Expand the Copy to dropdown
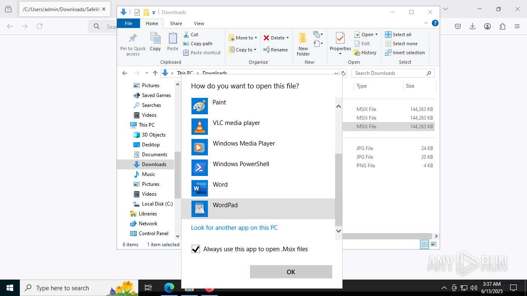Viewport: 527px width, 296px height. (x=255, y=50)
